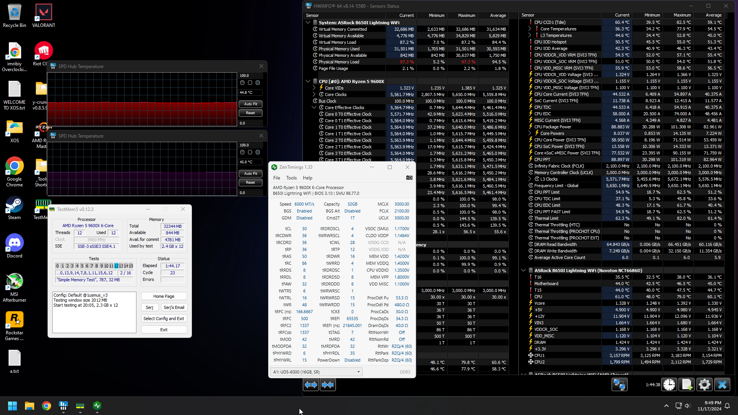Click Physical Memory Load sensor row
The width and height of the screenshot is (738, 415).
pyautogui.click(x=407, y=62)
